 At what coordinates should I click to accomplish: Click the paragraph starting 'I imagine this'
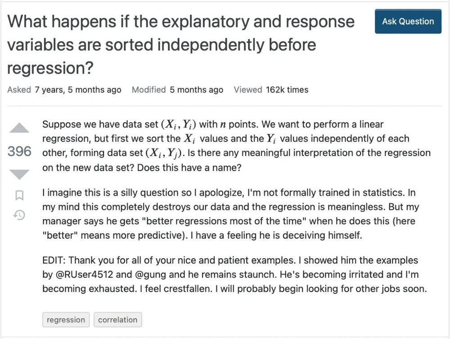231,214
